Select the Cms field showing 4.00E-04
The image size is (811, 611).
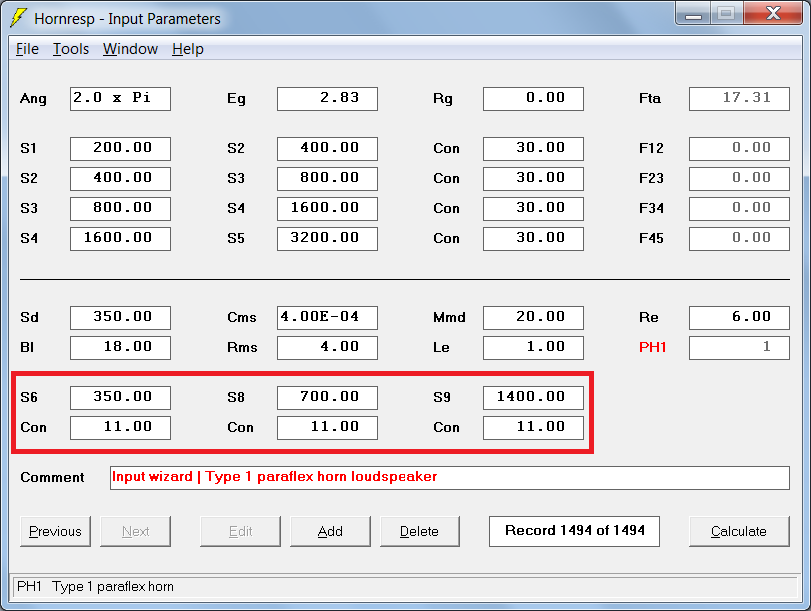[x=327, y=318]
